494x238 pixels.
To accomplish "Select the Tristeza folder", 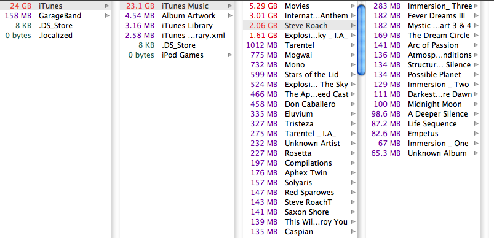I will (x=300, y=124).
